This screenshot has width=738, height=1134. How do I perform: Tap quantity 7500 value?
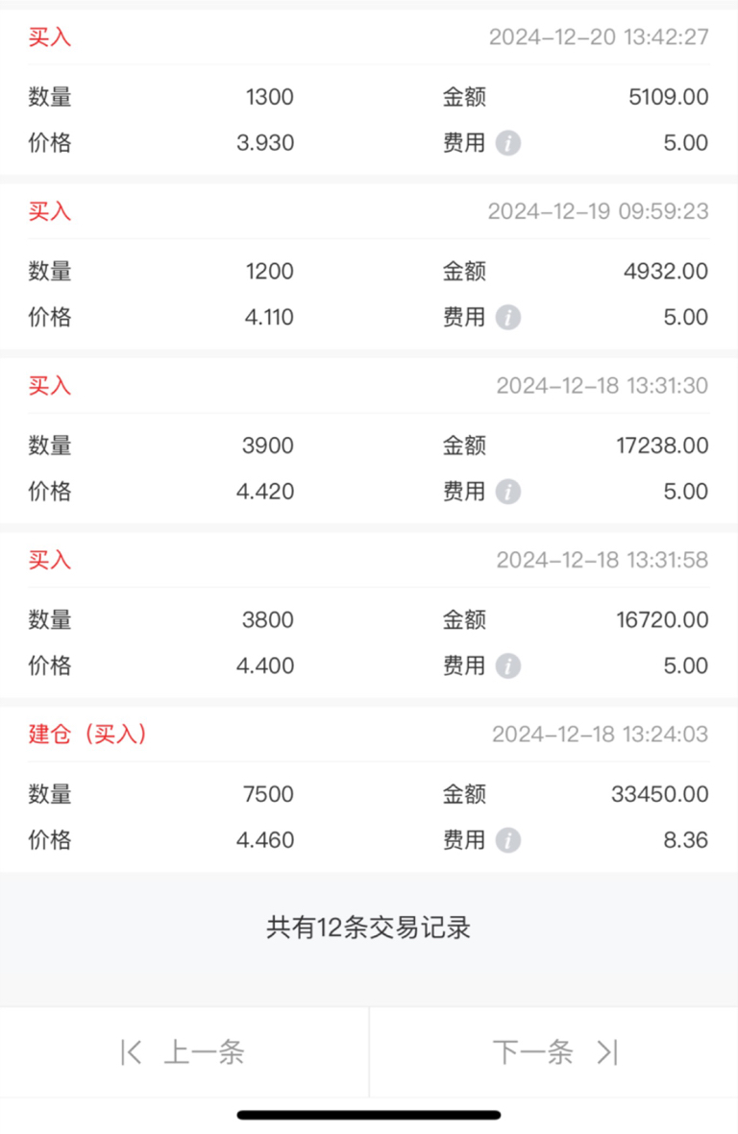click(x=268, y=794)
